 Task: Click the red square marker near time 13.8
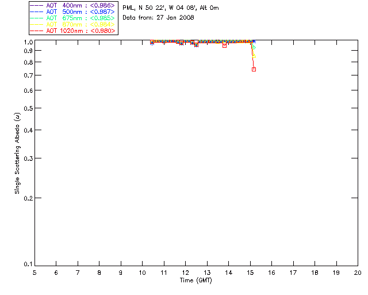coord(225,46)
